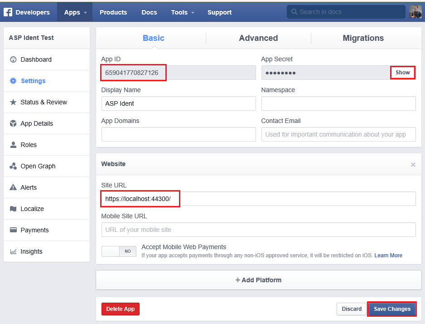
Task: Click the Insights chart icon
Action: pyautogui.click(x=13, y=251)
